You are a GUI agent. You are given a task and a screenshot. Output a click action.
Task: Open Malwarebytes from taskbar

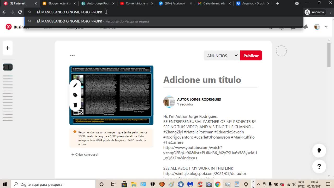(190, 184)
